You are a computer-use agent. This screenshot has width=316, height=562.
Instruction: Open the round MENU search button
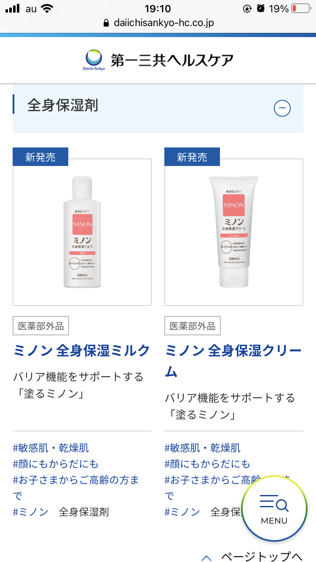[274, 508]
